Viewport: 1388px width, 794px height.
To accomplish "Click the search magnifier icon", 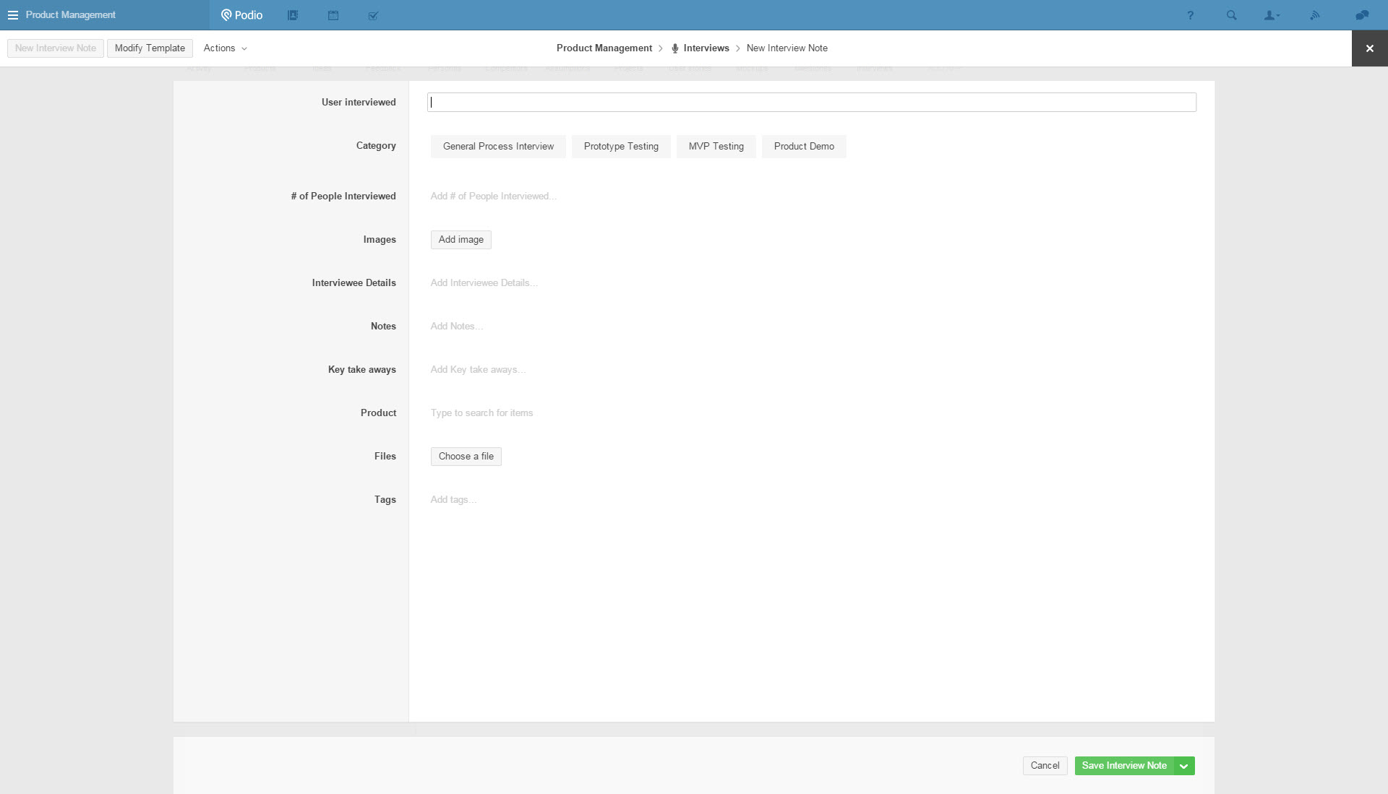I will [x=1231, y=15].
